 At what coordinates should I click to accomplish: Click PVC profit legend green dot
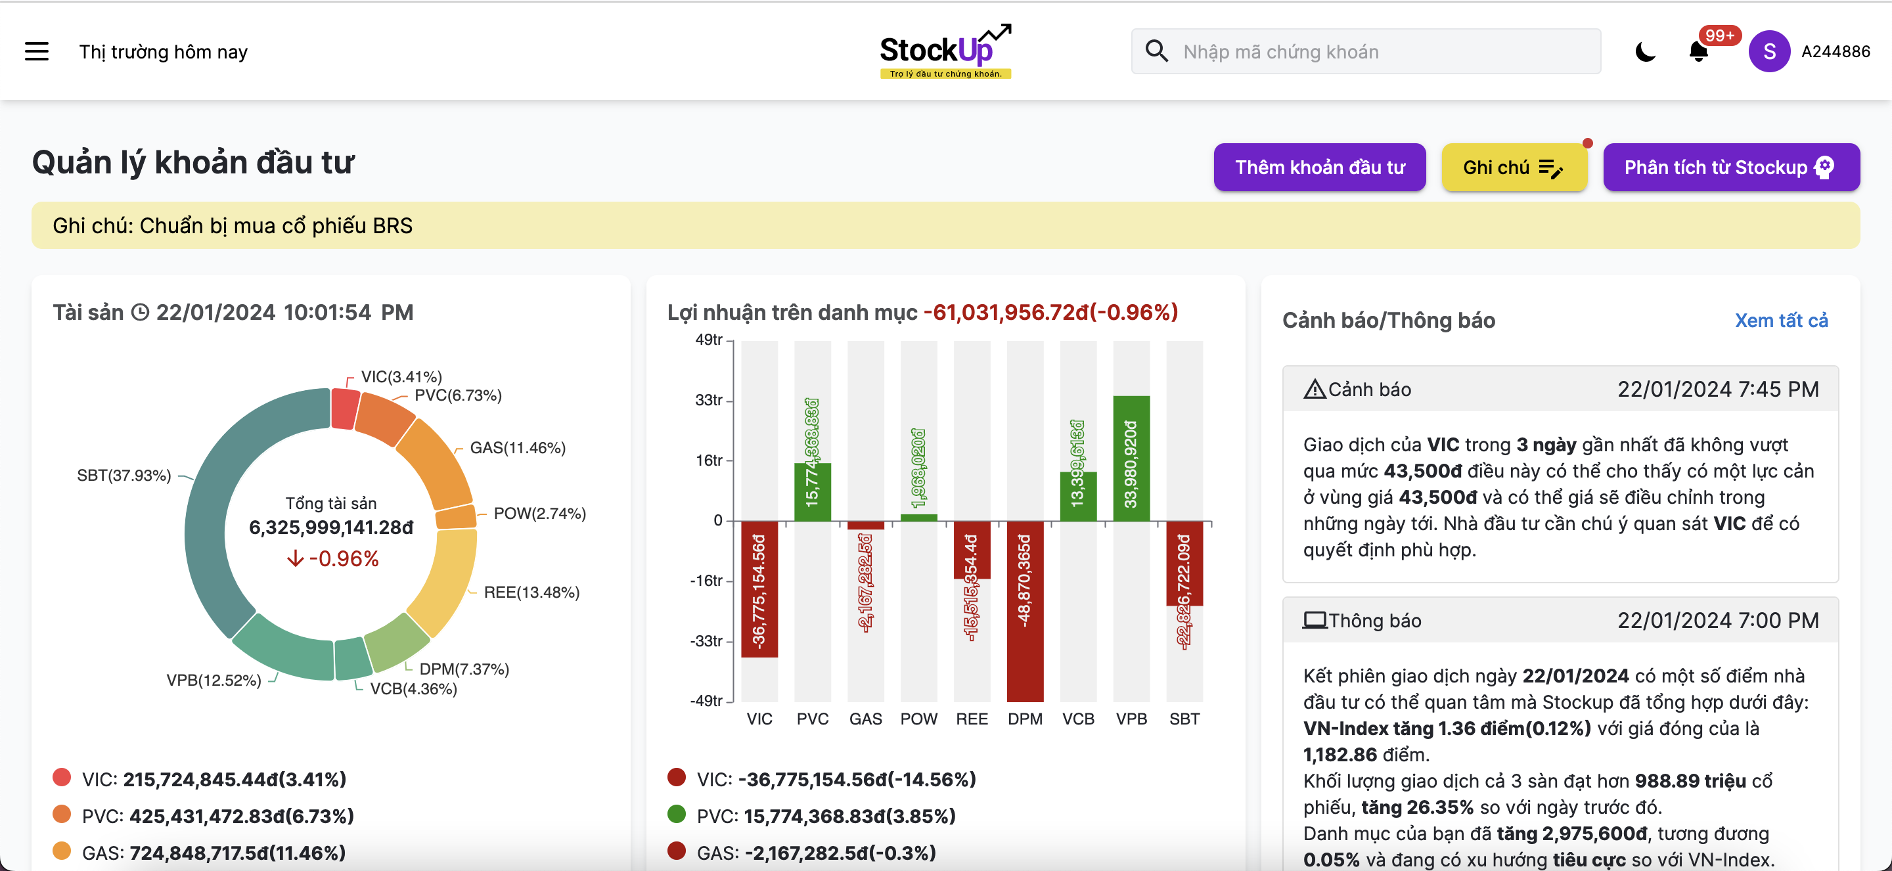pos(677,814)
